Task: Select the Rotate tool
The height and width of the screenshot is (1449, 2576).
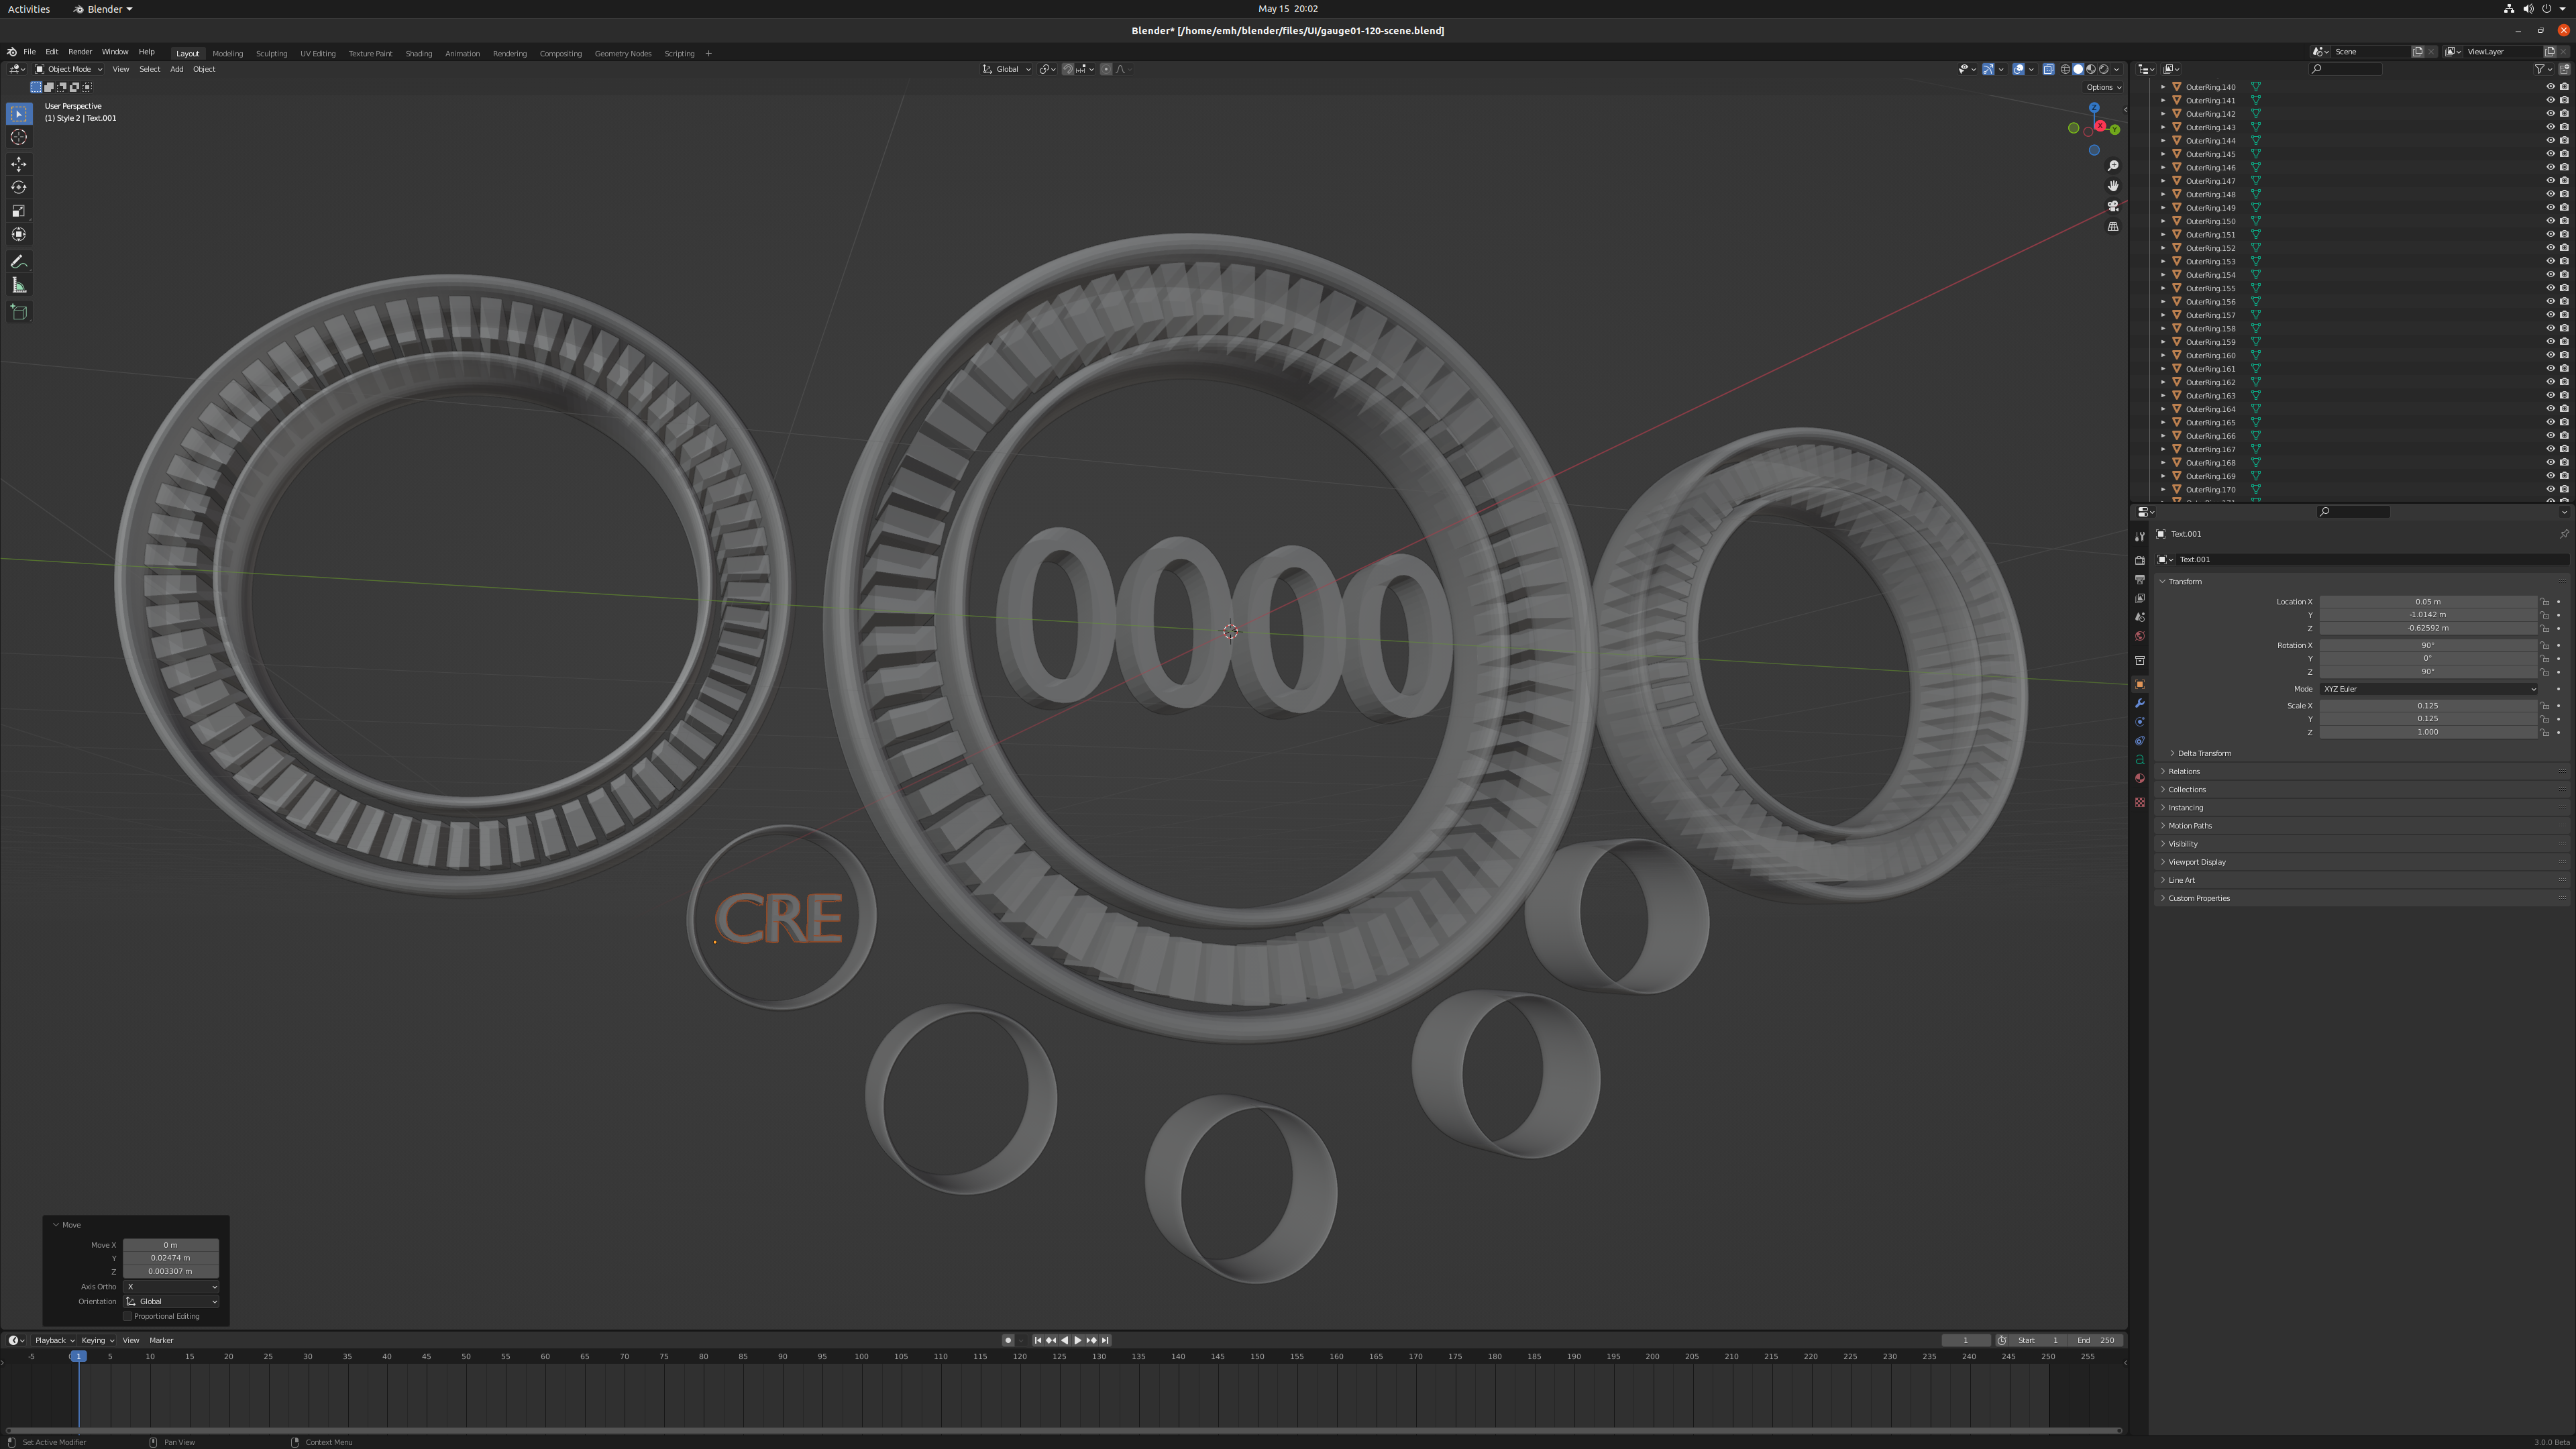Action: tap(19, 187)
